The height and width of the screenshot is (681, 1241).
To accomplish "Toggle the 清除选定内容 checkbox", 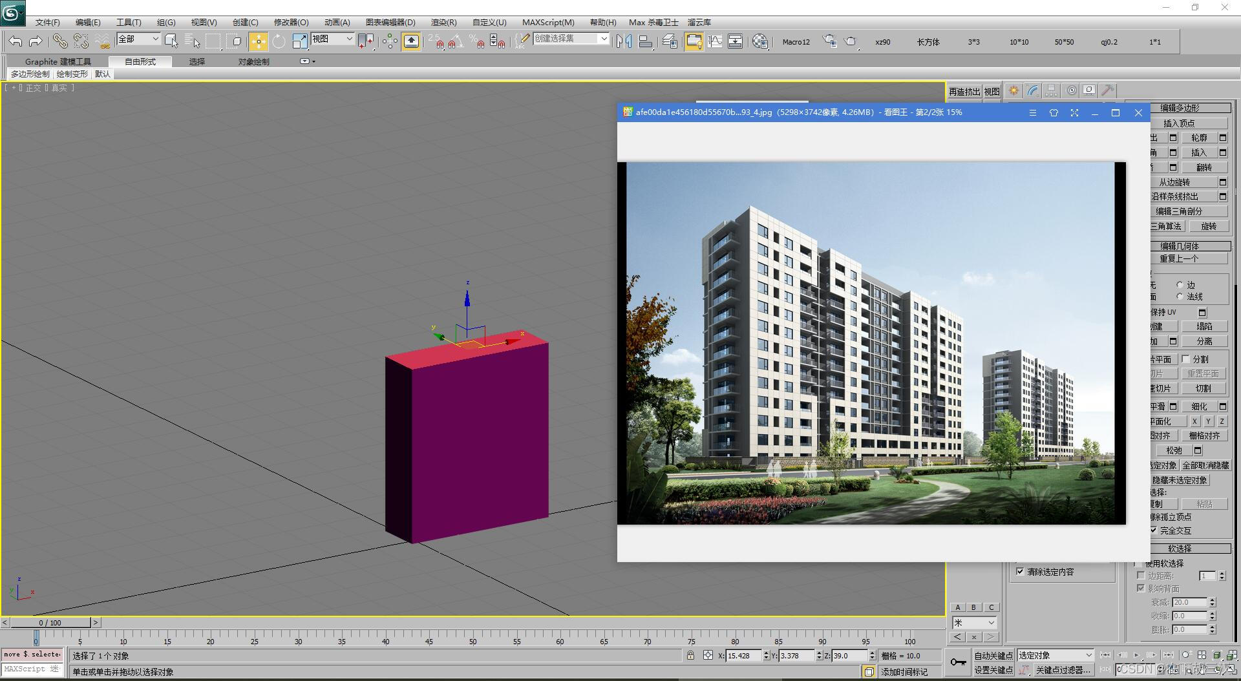I will tap(1020, 572).
